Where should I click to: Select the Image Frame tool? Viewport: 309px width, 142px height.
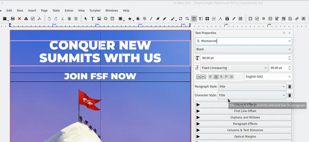pyautogui.click(x=99, y=19)
